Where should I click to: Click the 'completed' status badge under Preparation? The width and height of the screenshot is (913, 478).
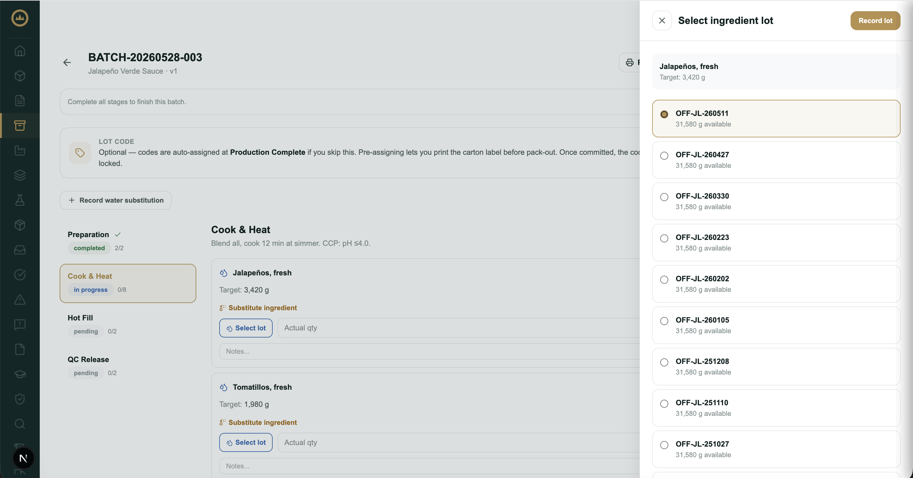[89, 248]
